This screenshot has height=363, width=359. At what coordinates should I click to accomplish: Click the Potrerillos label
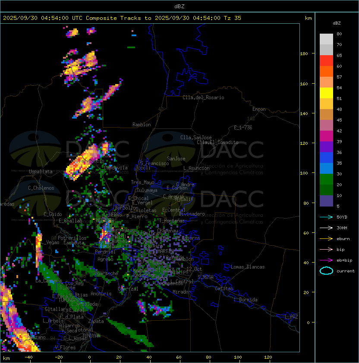pyautogui.click(x=72, y=238)
